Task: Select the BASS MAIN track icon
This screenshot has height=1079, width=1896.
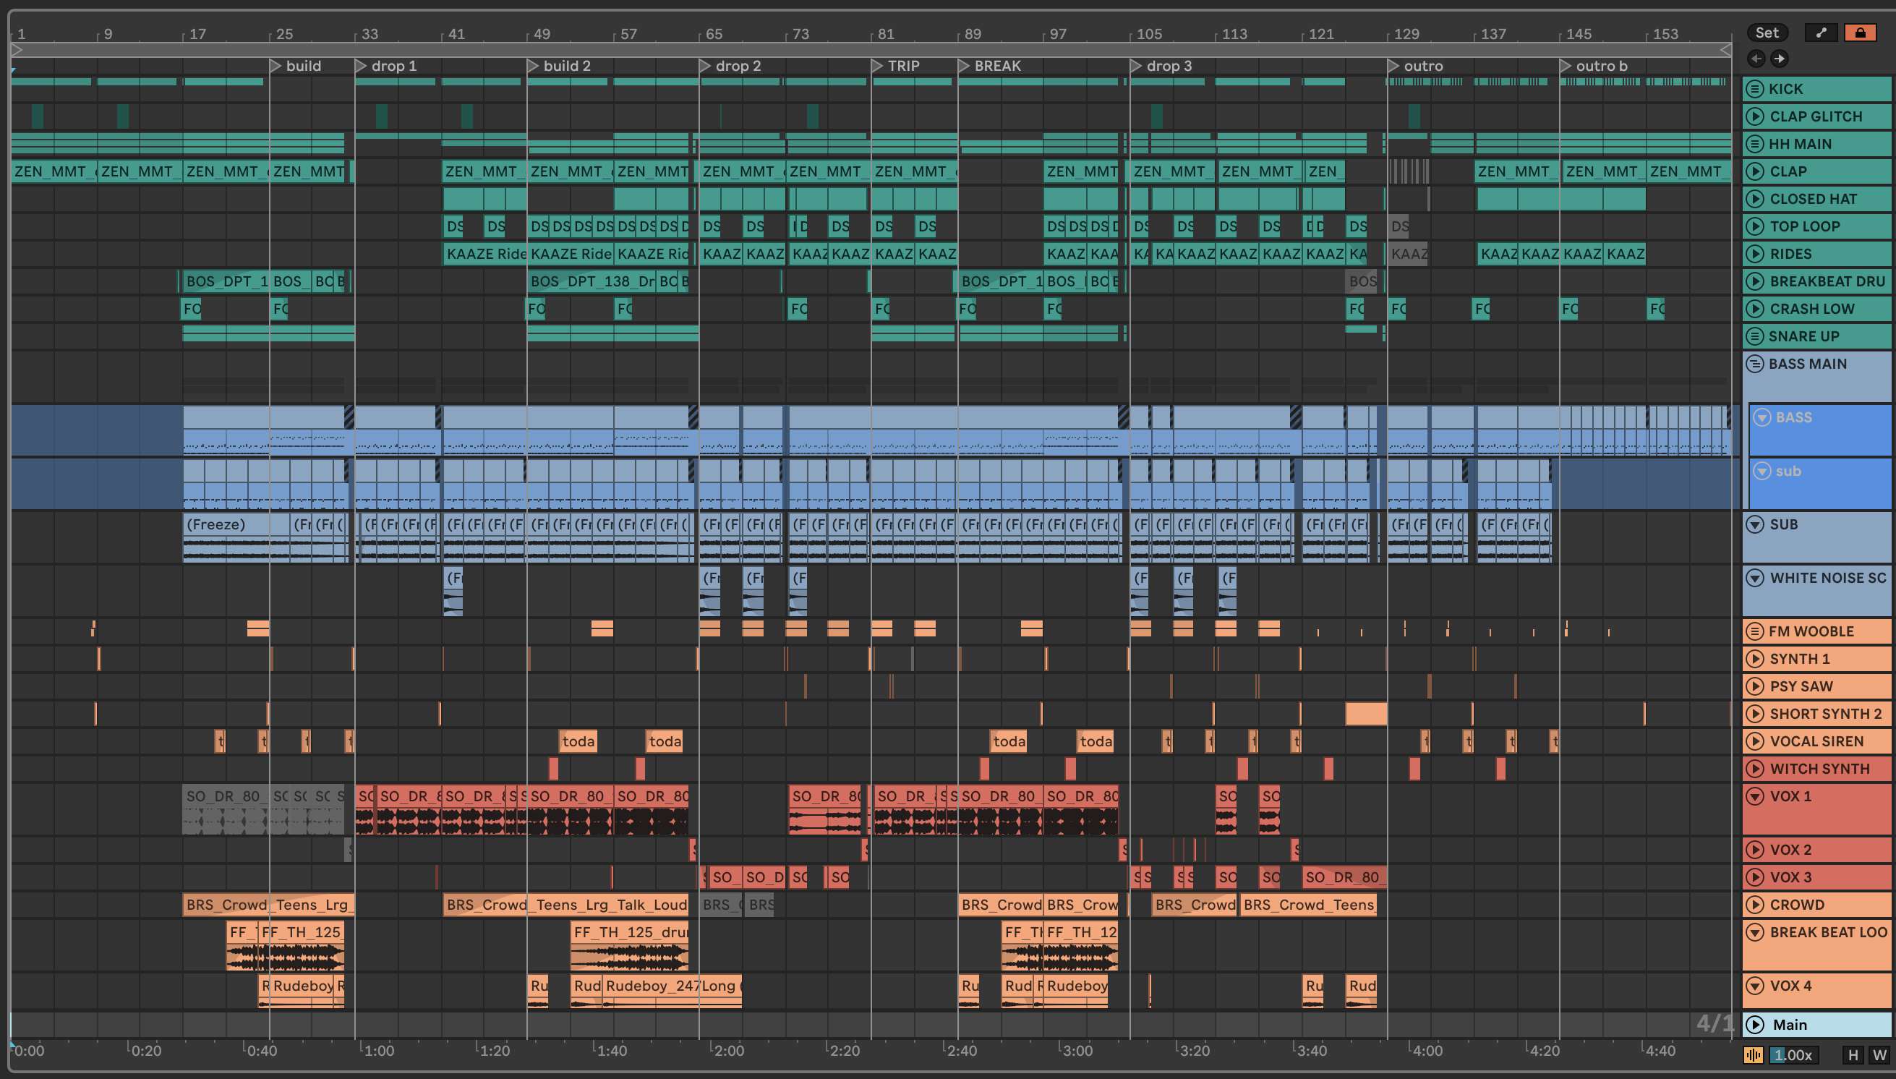Action: click(x=1754, y=364)
